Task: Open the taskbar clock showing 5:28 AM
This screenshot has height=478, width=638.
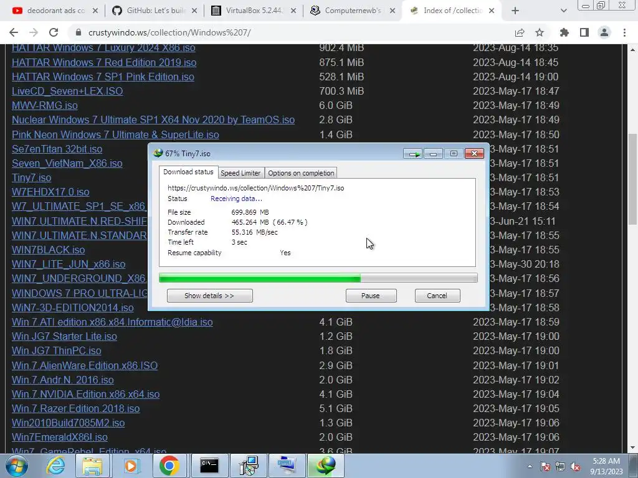Action: click(x=606, y=466)
